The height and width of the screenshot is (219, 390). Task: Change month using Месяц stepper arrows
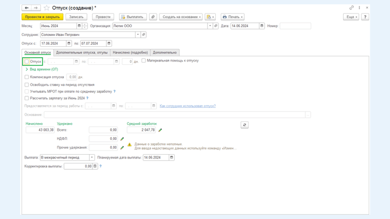[x=85, y=26]
